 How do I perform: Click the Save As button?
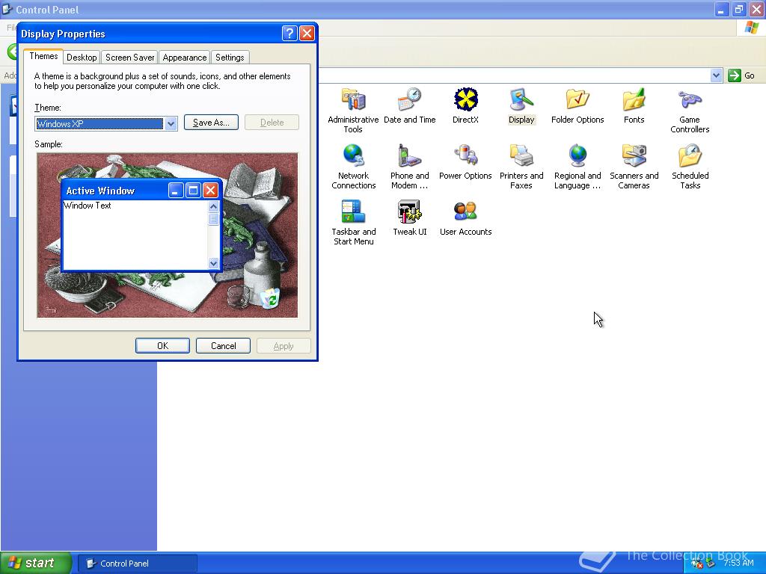(211, 123)
